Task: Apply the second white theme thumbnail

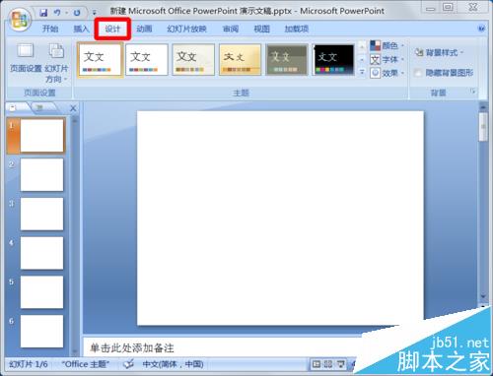Action: tap(147, 60)
